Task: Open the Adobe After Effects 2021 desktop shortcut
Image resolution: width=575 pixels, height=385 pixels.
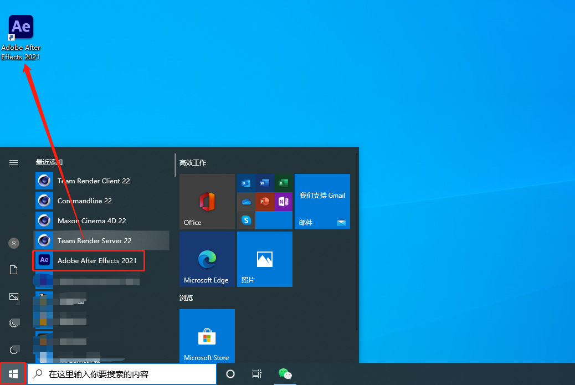Action: pos(21,37)
